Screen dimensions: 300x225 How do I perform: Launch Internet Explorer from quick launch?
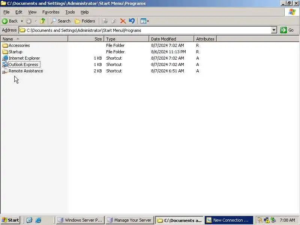[x=38, y=220]
